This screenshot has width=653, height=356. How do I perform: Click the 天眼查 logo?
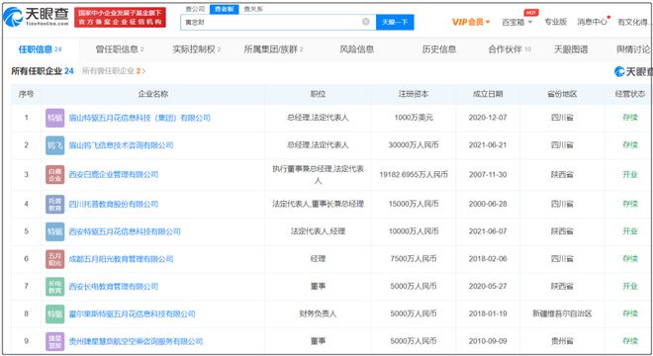[x=36, y=17]
